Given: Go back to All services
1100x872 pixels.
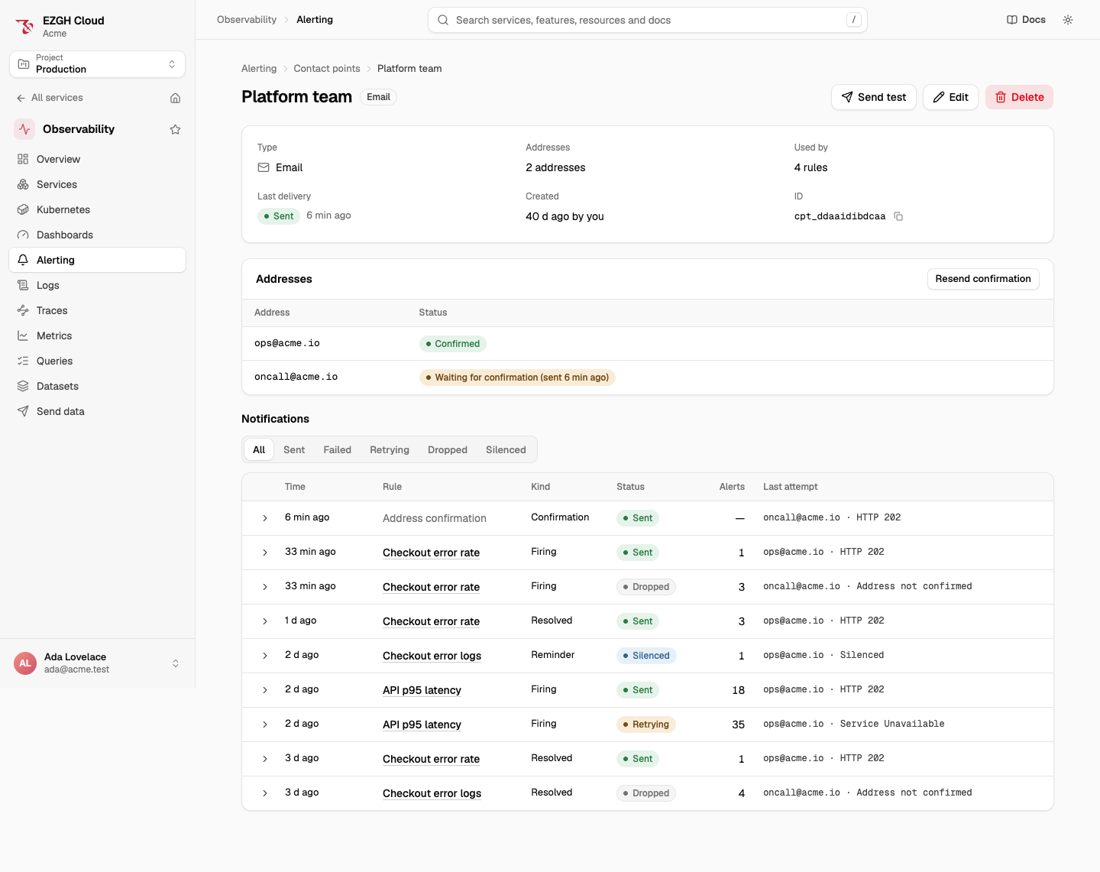Looking at the screenshot, I should coord(50,98).
